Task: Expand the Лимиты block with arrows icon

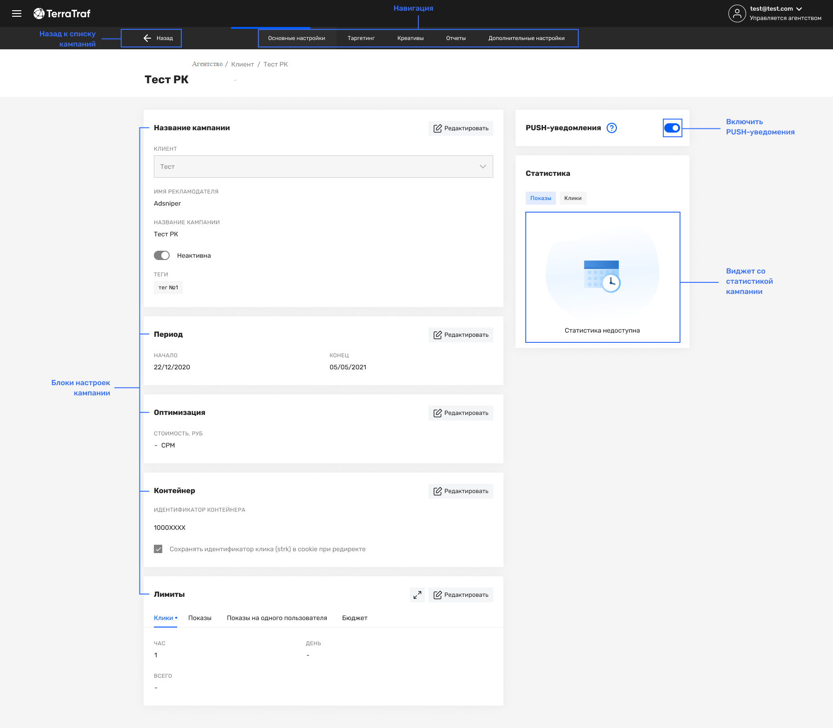Action: (417, 595)
